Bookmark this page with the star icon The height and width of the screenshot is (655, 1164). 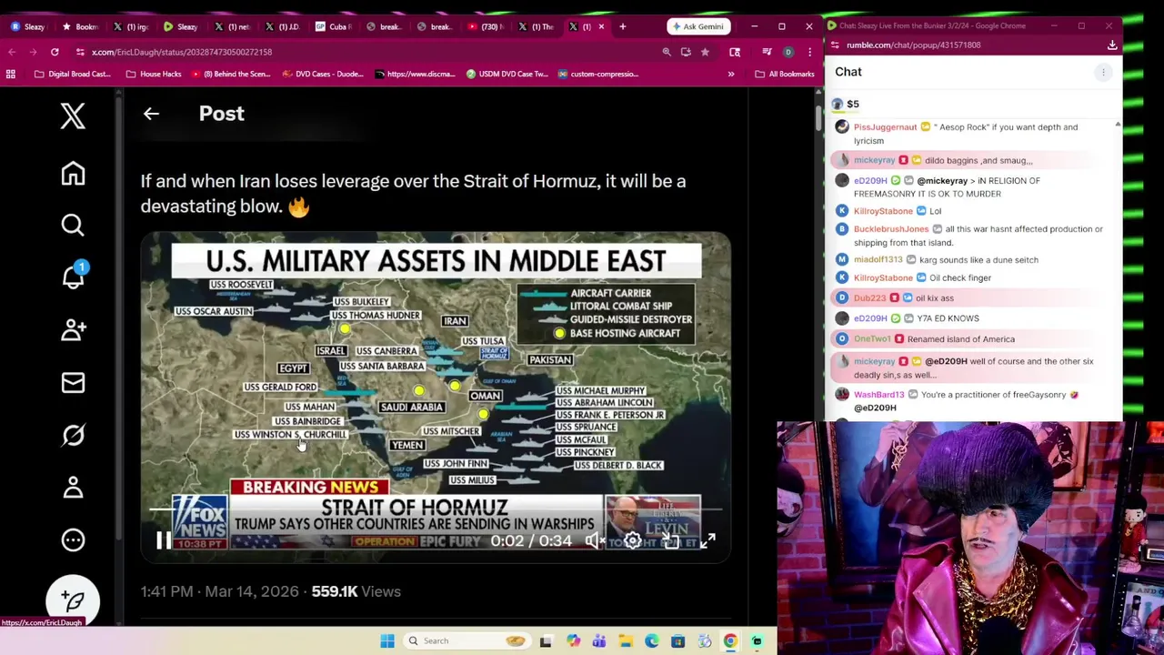click(x=705, y=52)
